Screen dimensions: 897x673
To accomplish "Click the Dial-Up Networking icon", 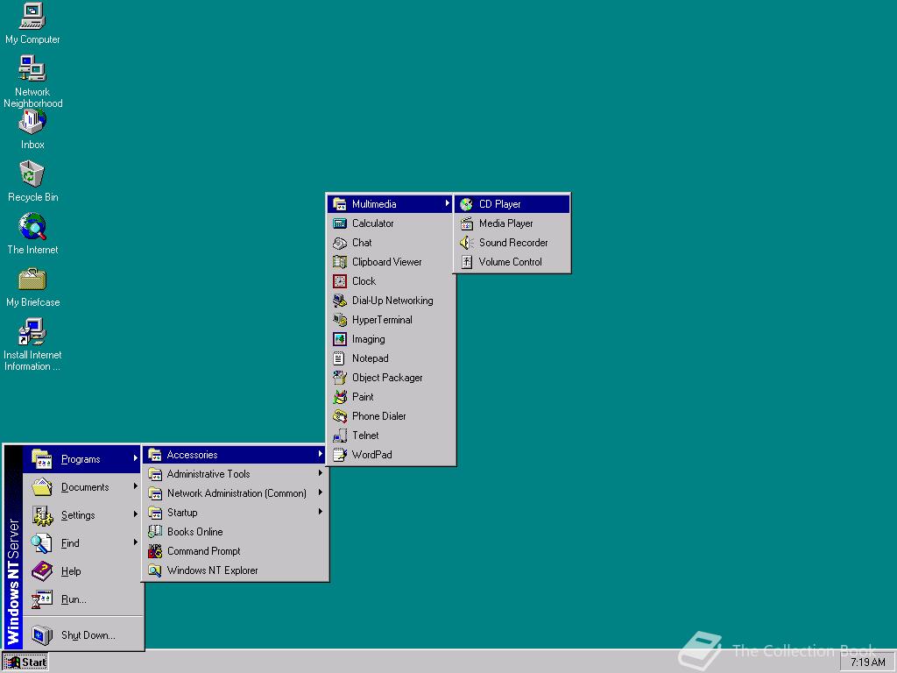I will point(340,301).
